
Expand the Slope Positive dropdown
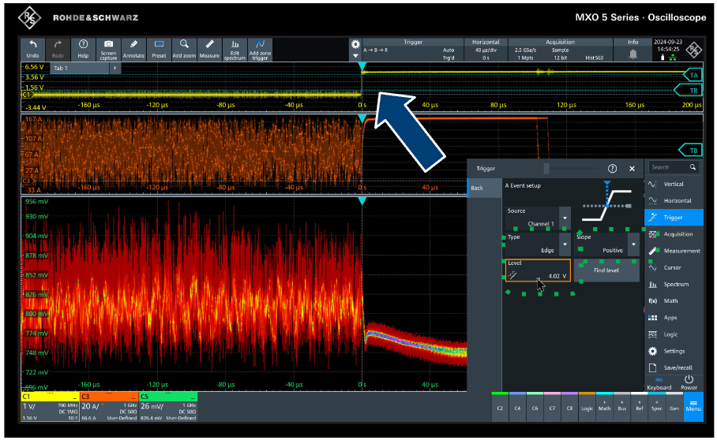[x=634, y=244]
